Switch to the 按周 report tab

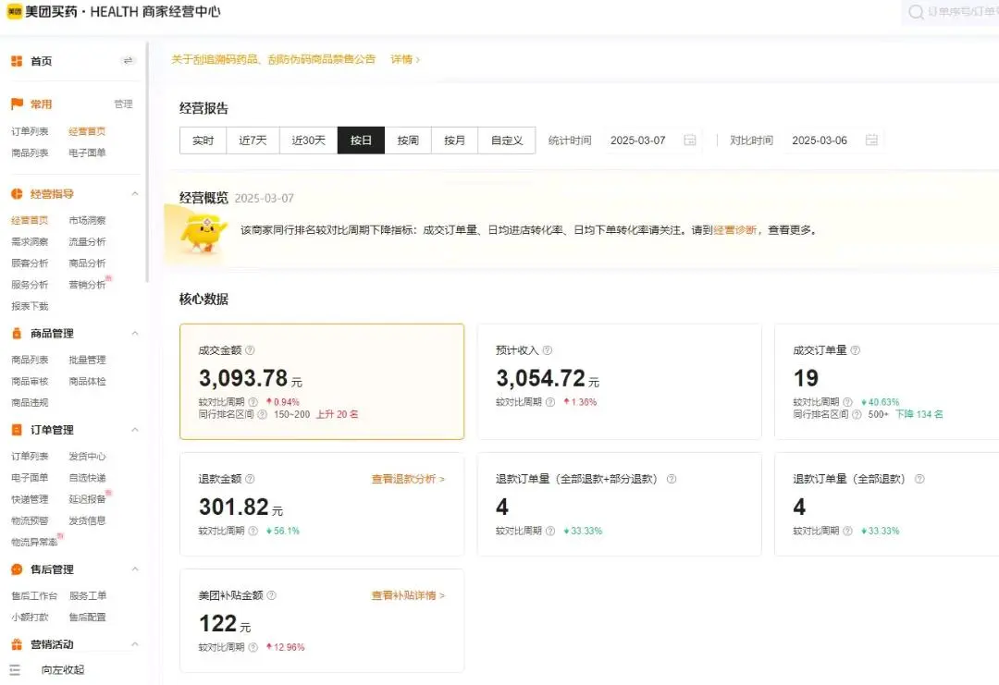click(x=408, y=141)
